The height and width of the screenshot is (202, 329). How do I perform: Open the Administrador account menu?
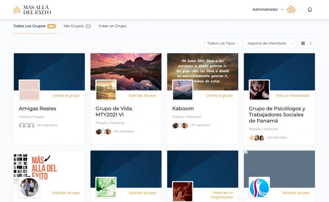click(268, 9)
